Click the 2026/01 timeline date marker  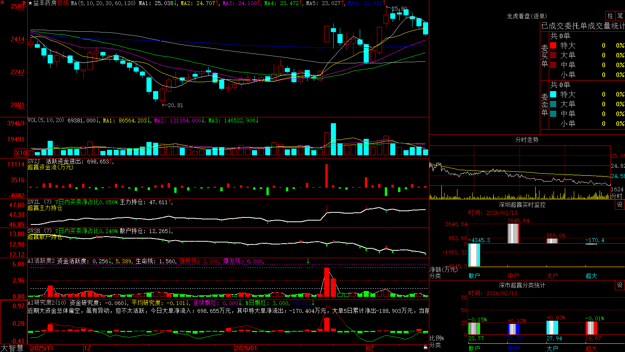click(246, 348)
